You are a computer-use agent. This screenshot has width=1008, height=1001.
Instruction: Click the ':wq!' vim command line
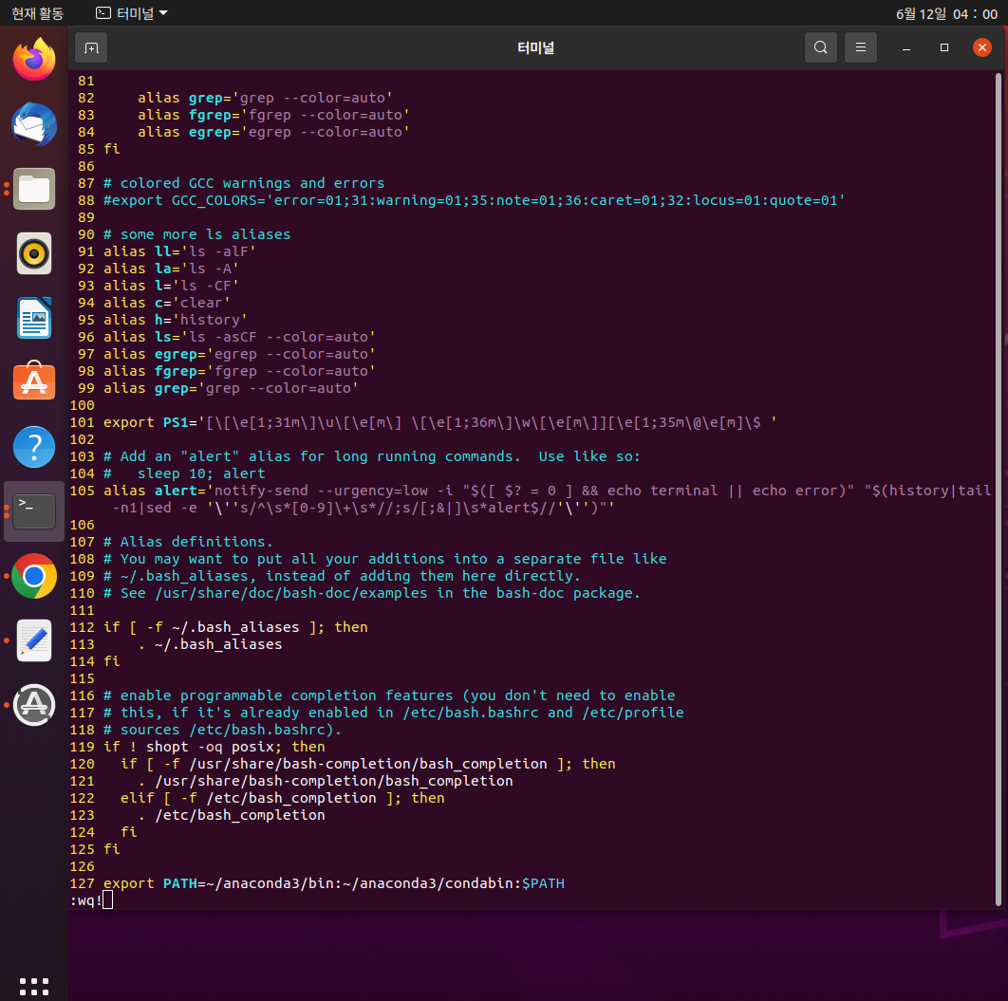tap(91, 900)
